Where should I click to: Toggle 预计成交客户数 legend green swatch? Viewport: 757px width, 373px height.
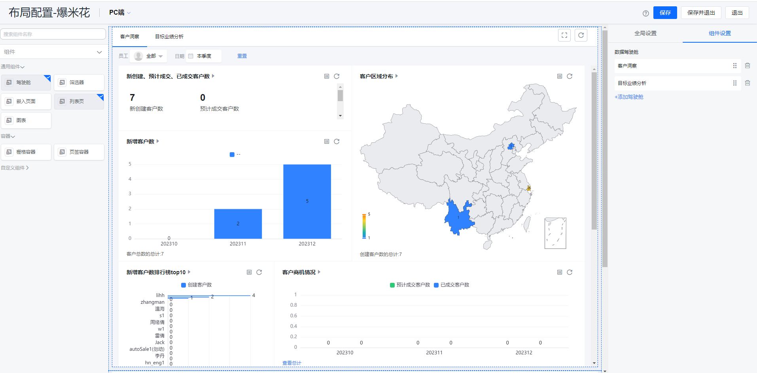tap(392, 285)
